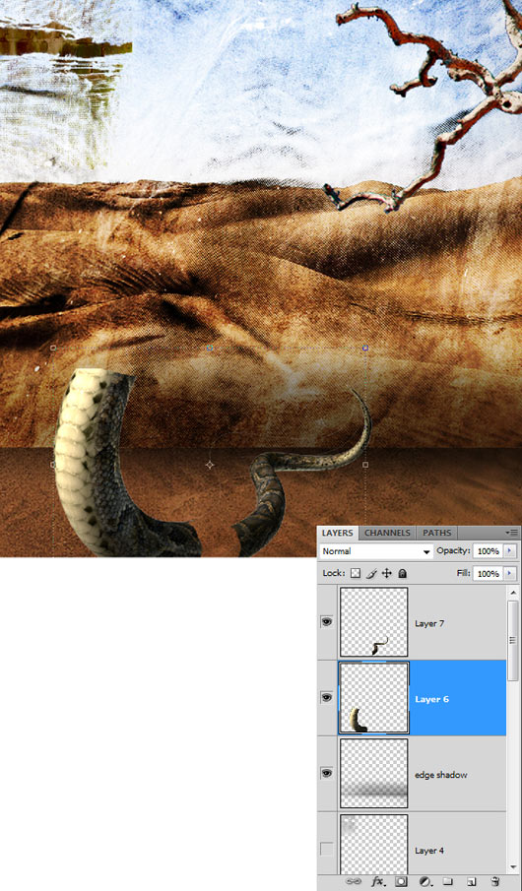Switch to the Channels tab
522x891 pixels.
click(x=387, y=533)
